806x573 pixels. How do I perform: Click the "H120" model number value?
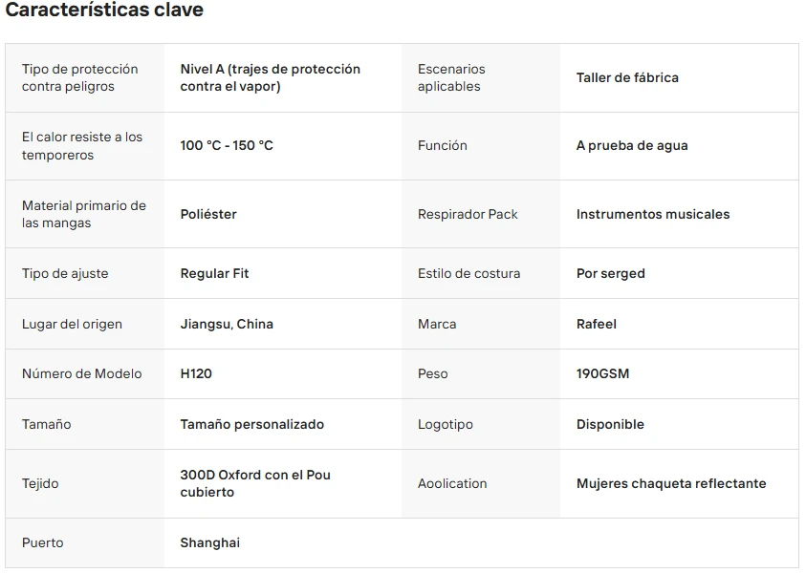click(196, 373)
